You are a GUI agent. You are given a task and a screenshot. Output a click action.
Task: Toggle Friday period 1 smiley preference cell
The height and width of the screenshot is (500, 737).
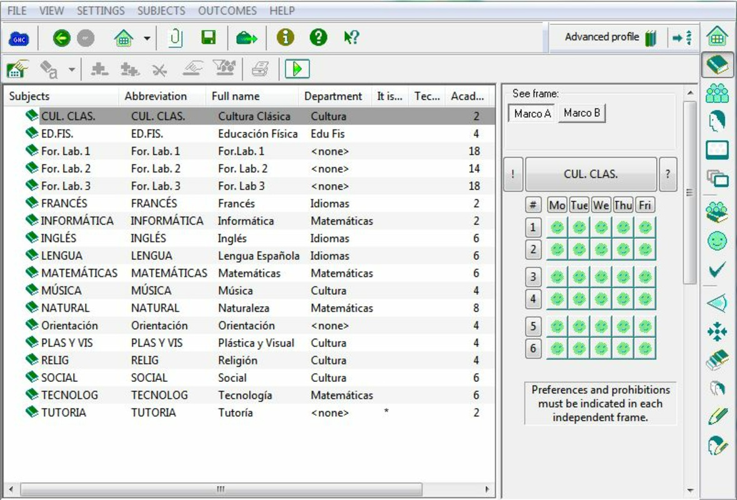[x=645, y=227]
